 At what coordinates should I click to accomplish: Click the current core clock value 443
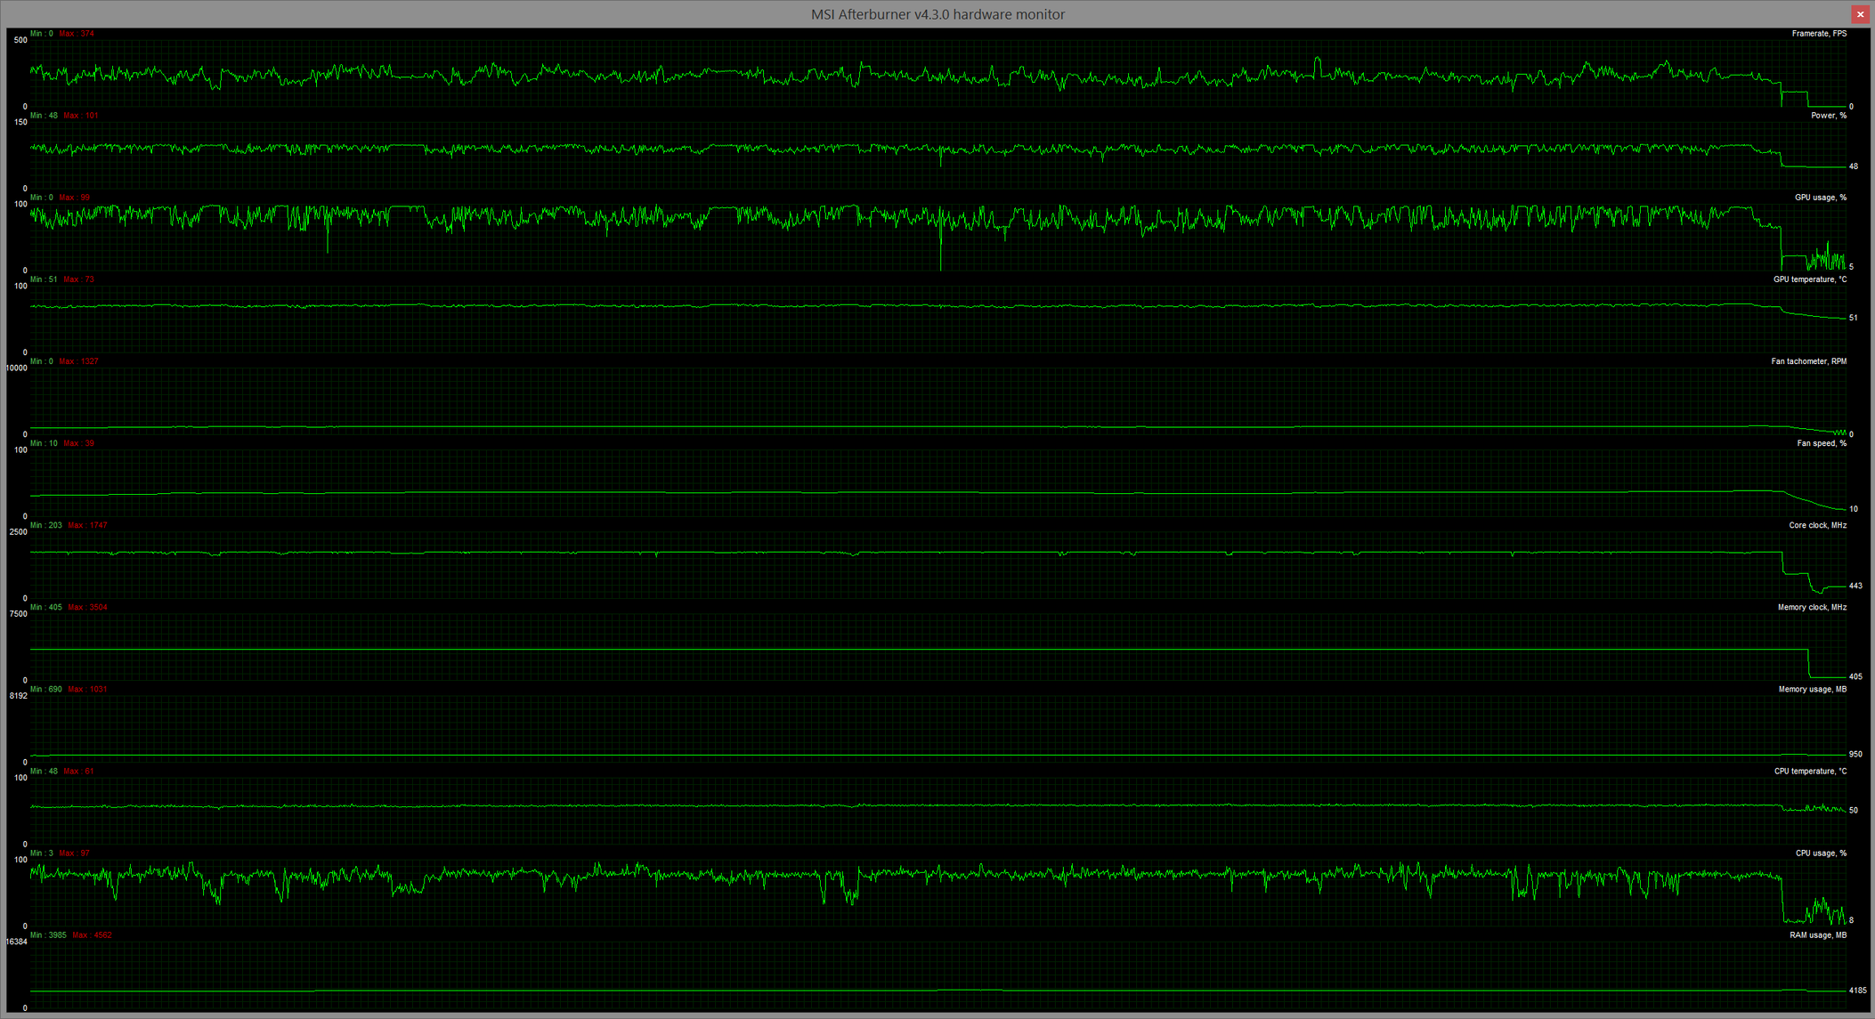1855,586
